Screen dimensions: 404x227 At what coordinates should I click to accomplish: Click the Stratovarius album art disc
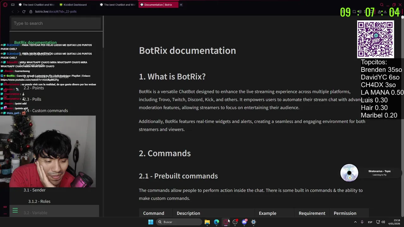(349, 173)
